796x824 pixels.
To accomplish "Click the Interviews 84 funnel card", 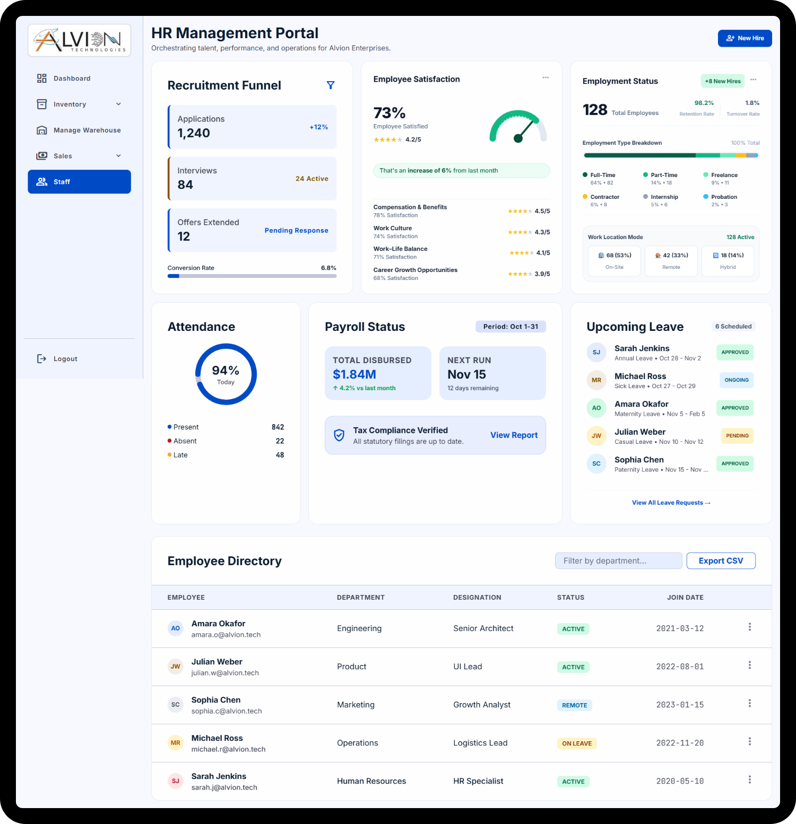I will click(252, 179).
